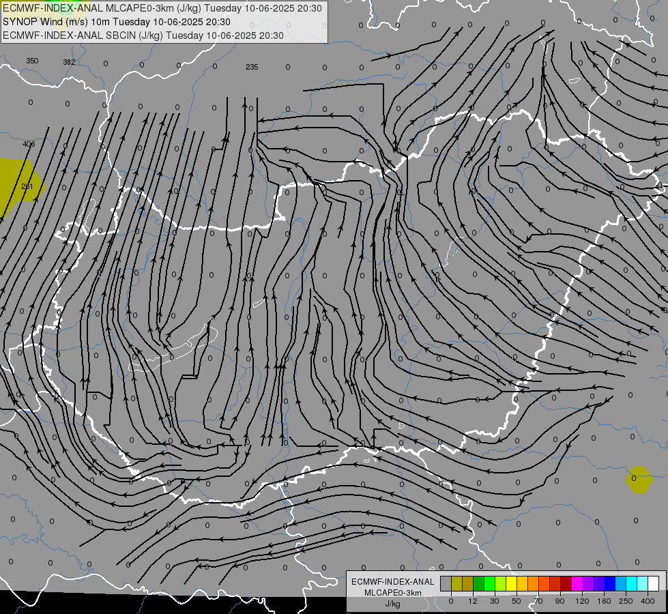Select the legend tick label 90
This screenshot has width=668, height=614.
tap(560, 601)
